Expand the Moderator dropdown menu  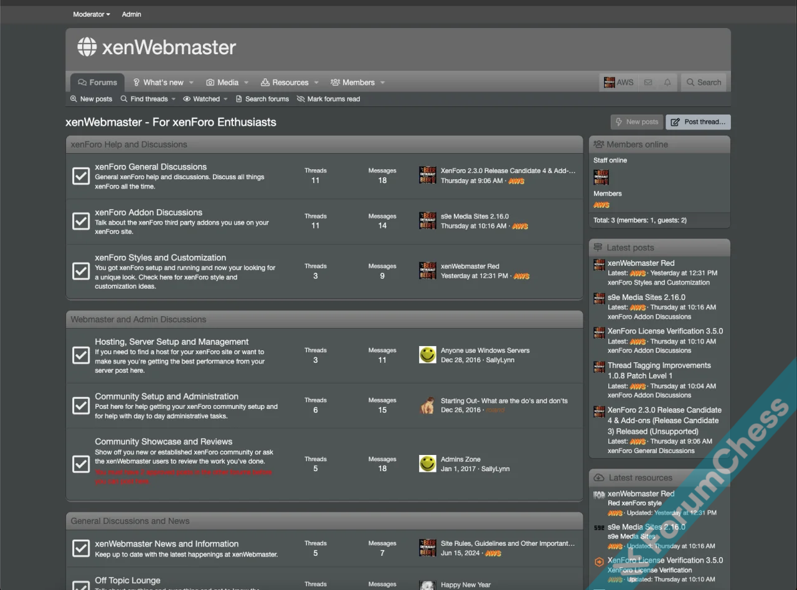pyautogui.click(x=91, y=14)
